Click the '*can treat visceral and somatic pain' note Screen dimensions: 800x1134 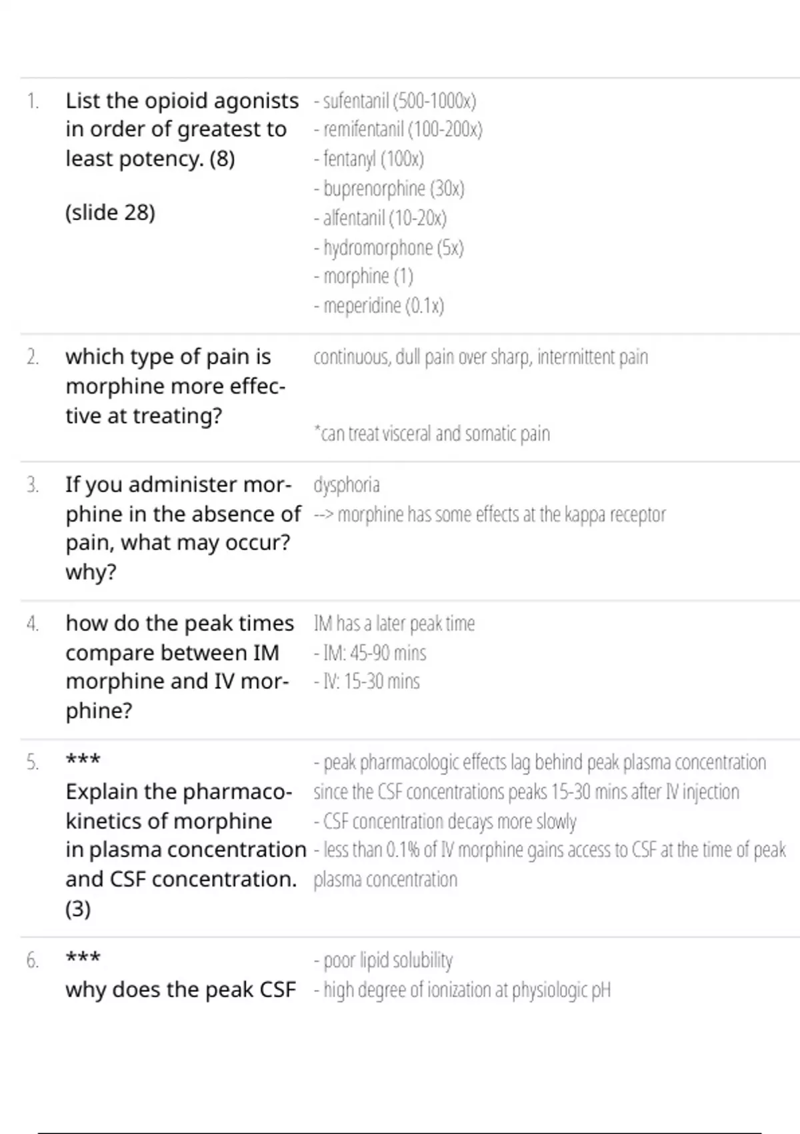point(431,434)
